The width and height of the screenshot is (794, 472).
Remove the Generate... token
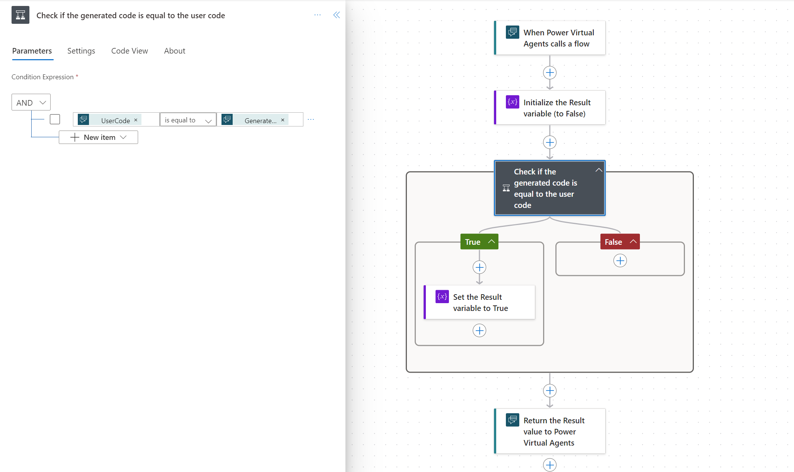(283, 120)
